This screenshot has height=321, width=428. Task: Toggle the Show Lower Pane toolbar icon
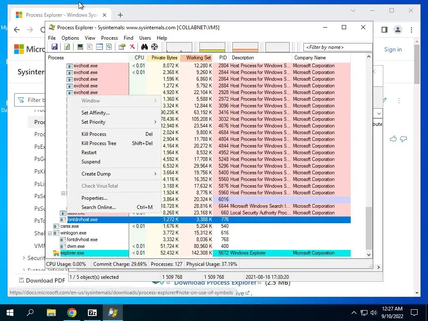[99, 47]
